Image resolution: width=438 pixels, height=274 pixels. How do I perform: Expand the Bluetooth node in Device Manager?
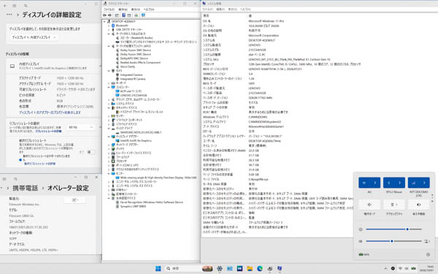(109, 26)
